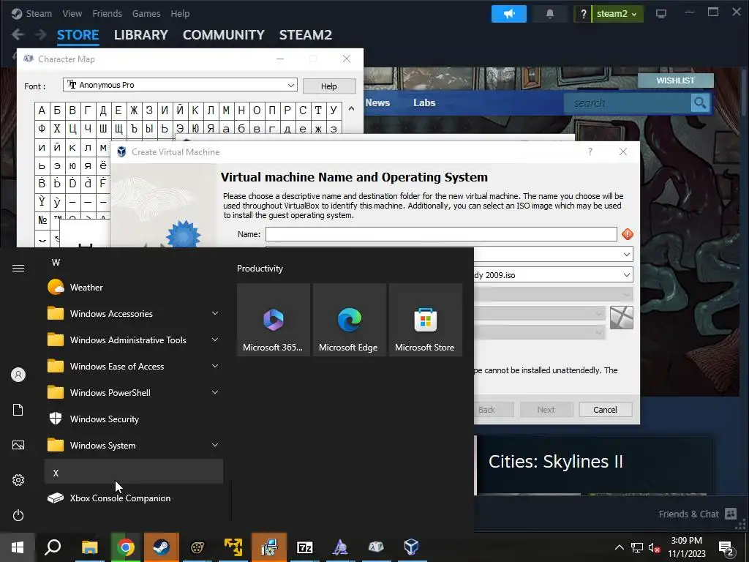Go back with Steam's back arrow
This screenshot has width=749, height=562.
[x=18, y=34]
